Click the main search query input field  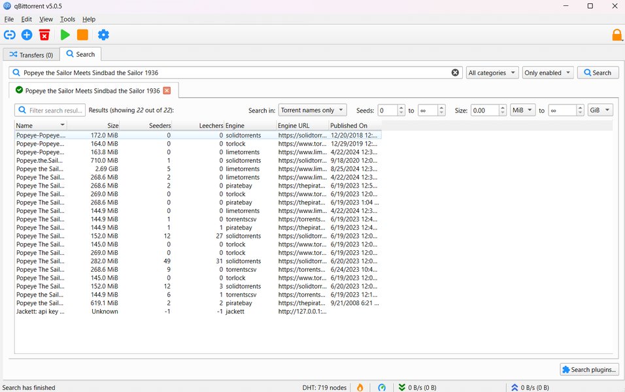coord(235,73)
